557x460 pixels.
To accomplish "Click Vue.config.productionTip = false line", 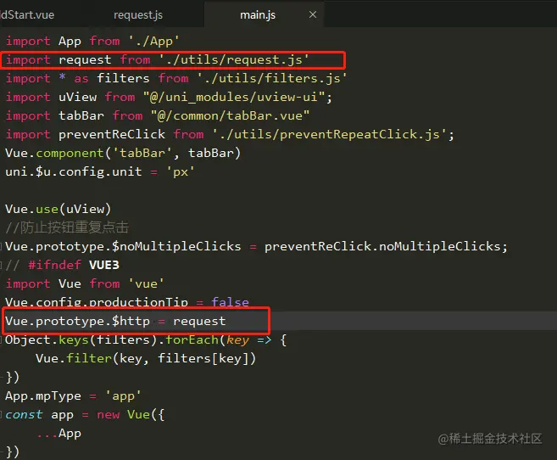I will point(127,302).
